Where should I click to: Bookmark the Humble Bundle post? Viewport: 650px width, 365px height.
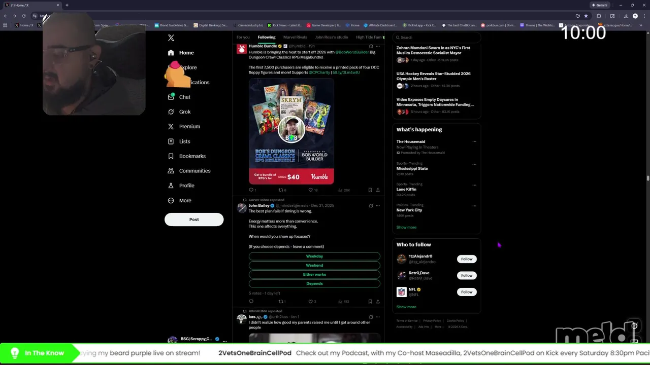[370, 190]
